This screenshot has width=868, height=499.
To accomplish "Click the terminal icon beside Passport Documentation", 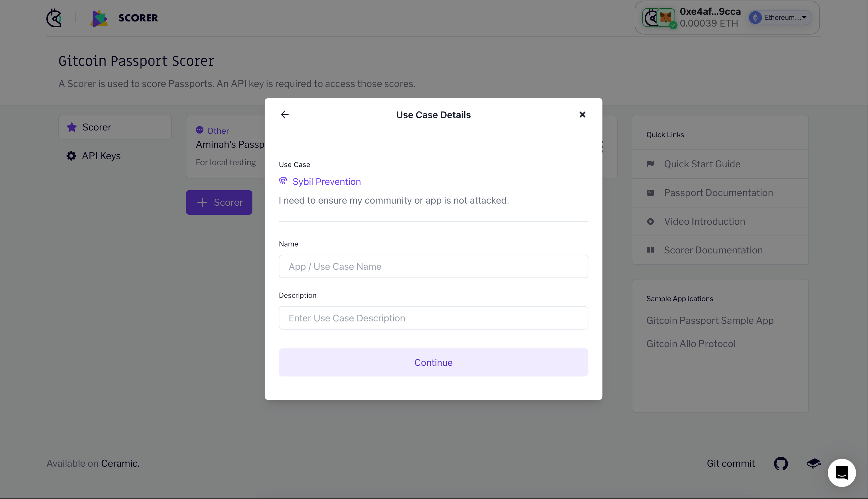I will (650, 193).
